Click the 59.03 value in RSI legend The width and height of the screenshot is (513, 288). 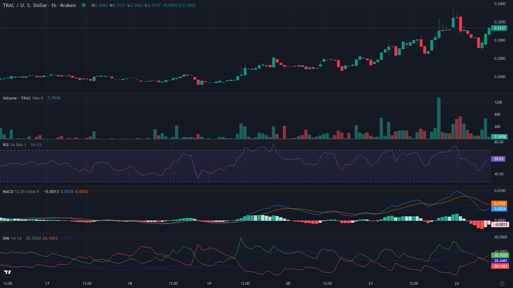[x=35, y=145]
